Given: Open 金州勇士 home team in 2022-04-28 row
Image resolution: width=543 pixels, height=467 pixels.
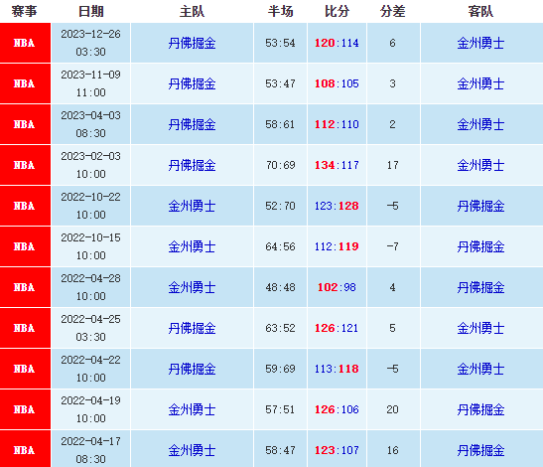Looking at the screenshot, I should 192,287.
